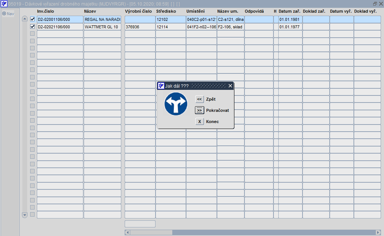Click the WATTMETR GL 10 name cell
The height and width of the screenshot is (236, 384).
(x=103, y=27)
